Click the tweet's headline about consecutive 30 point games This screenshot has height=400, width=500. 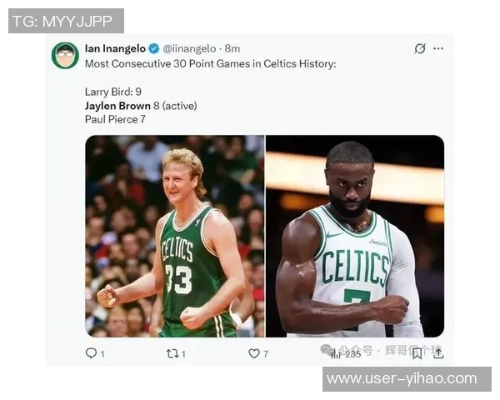[x=210, y=63]
